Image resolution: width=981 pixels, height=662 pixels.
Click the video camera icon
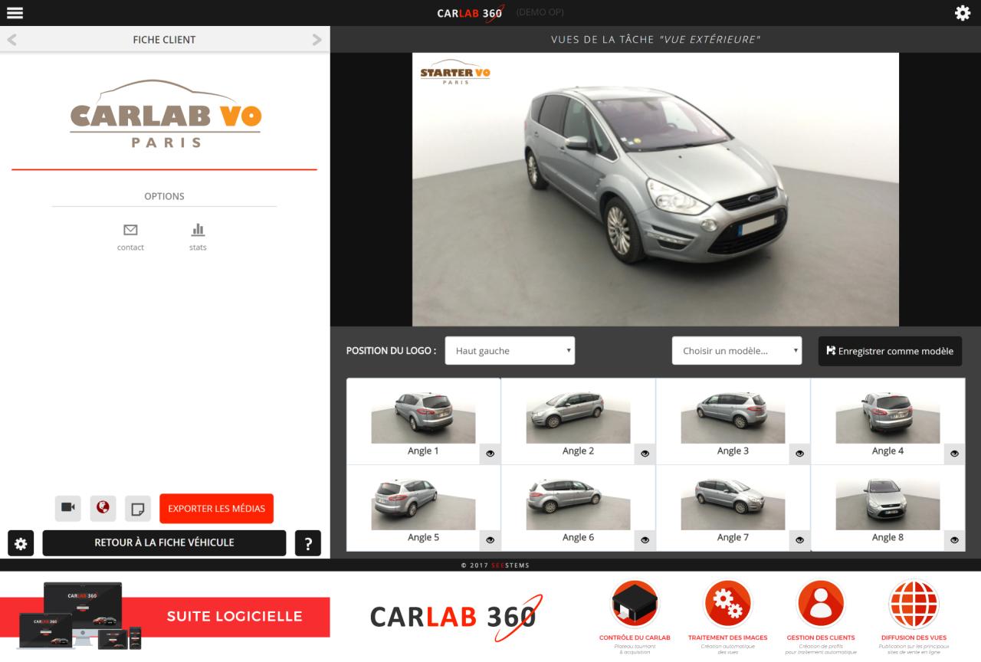click(67, 508)
